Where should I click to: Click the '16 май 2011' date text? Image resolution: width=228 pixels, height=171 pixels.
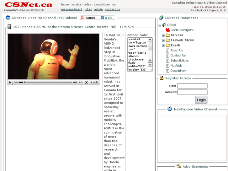click(x=114, y=35)
